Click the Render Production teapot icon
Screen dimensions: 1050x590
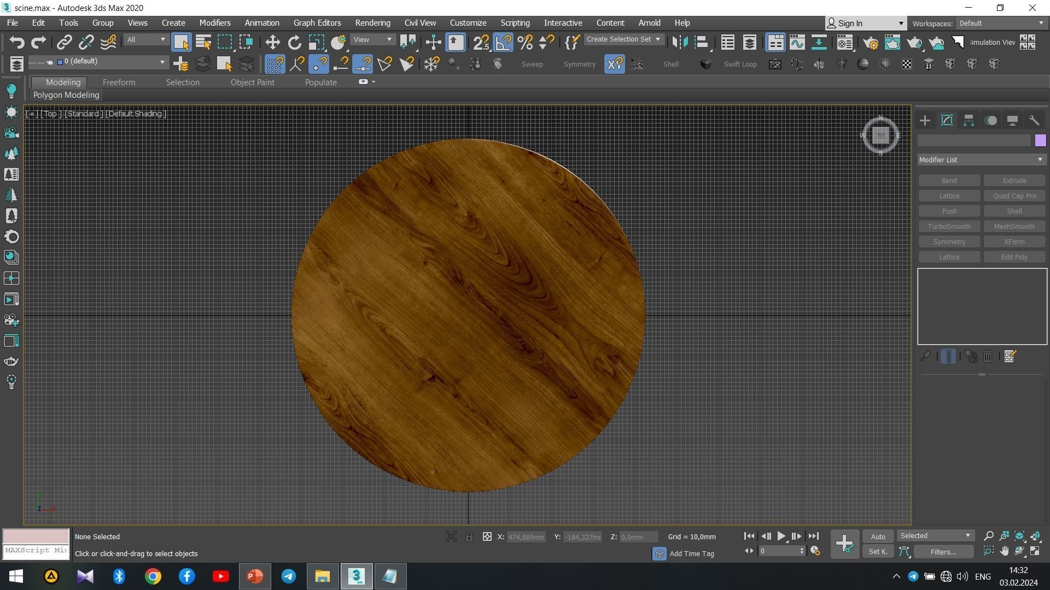[914, 42]
